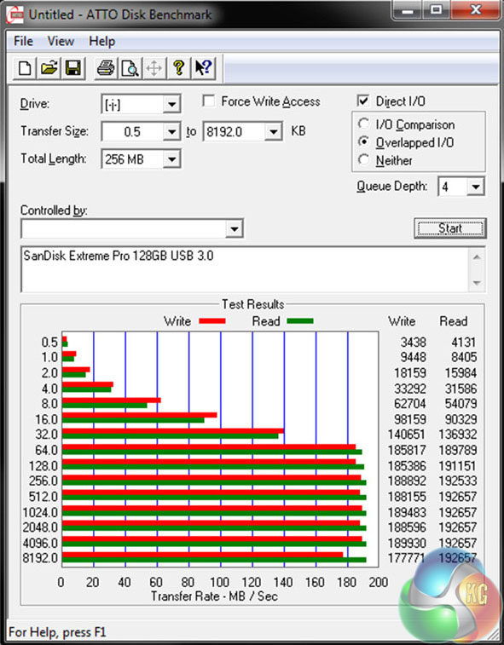Open a saved benchmark file icon
The height and width of the screenshot is (645, 504).
coord(49,68)
